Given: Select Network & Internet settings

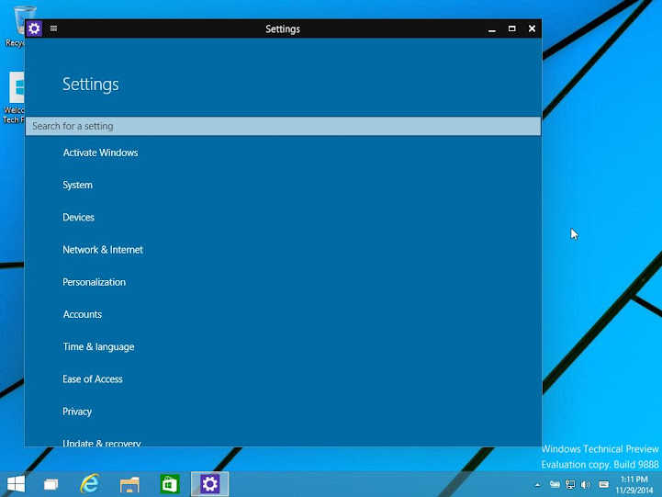Looking at the screenshot, I should pyautogui.click(x=103, y=250).
